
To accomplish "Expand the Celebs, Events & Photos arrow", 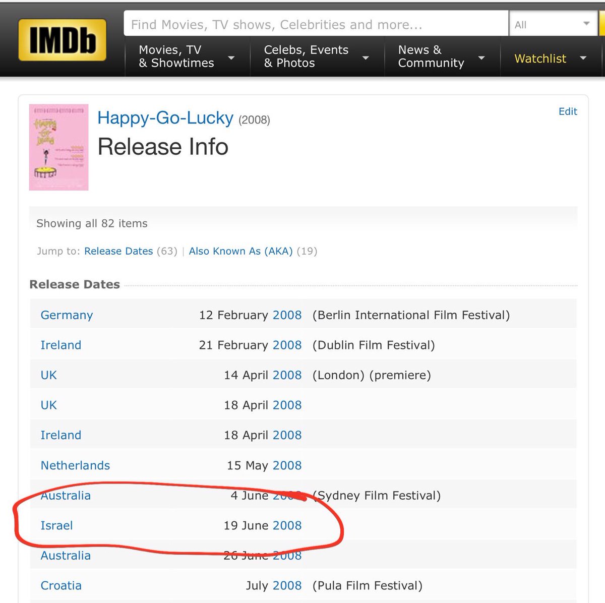I will [366, 58].
